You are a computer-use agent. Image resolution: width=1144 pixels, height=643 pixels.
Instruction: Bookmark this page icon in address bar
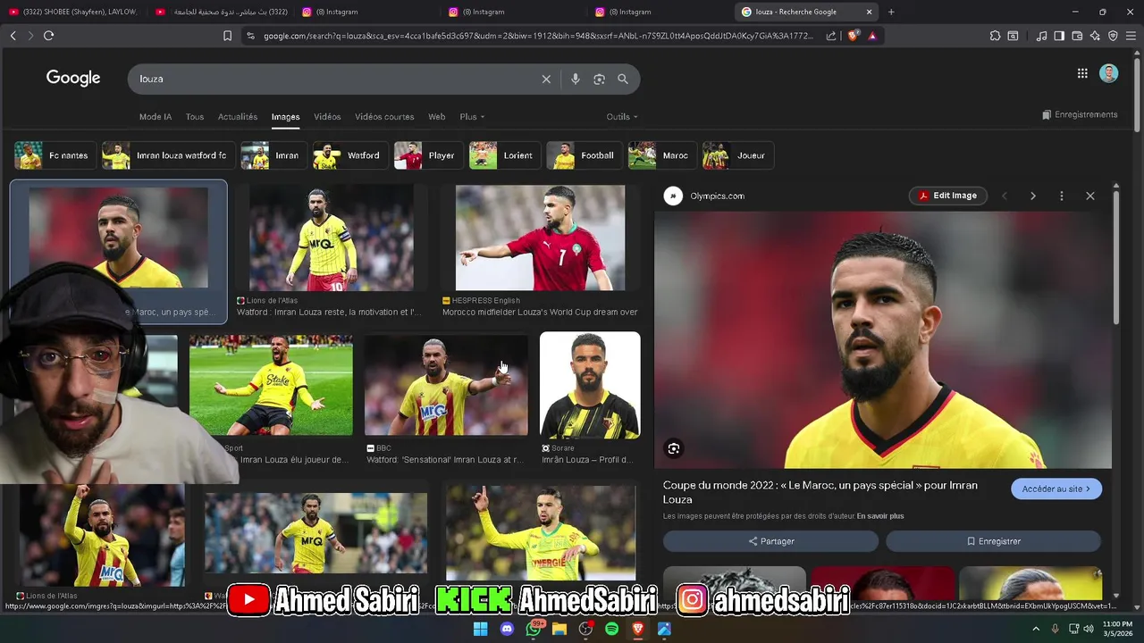click(227, 36)
